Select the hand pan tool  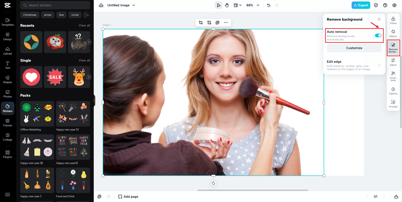pyautogui.click(x=227, y=5)
